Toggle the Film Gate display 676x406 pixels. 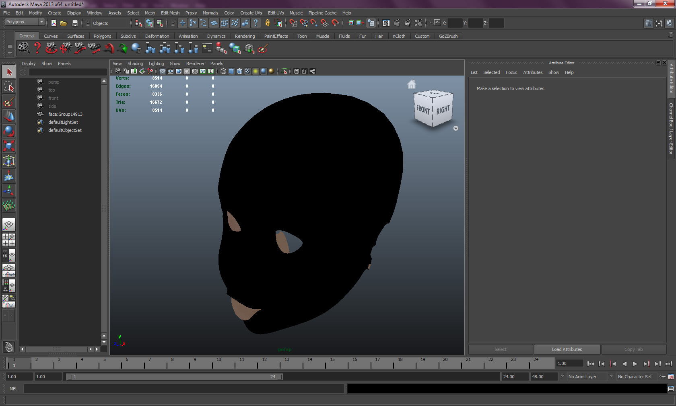point(171,71)
